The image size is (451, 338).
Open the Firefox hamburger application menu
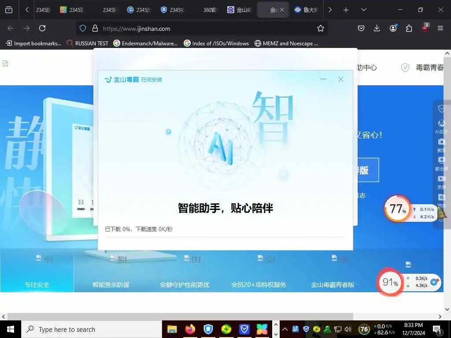tap(440, 28)
